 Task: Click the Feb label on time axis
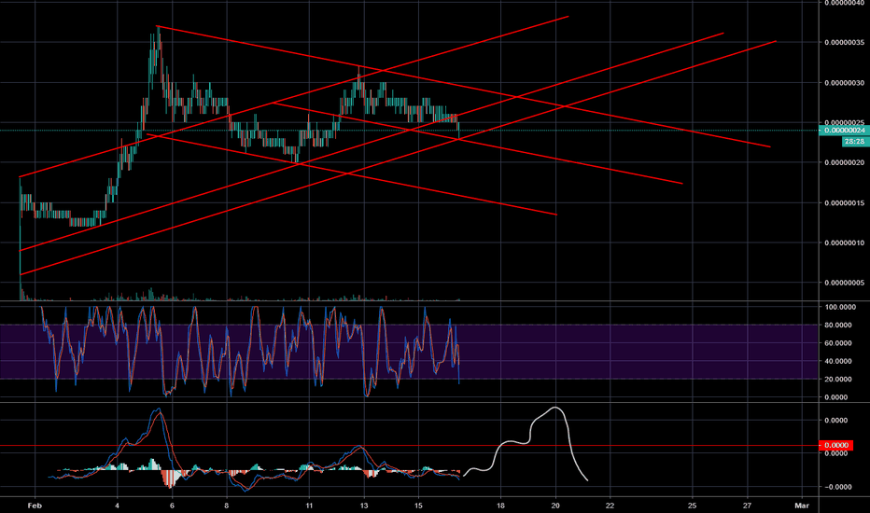tap(35, 506)
